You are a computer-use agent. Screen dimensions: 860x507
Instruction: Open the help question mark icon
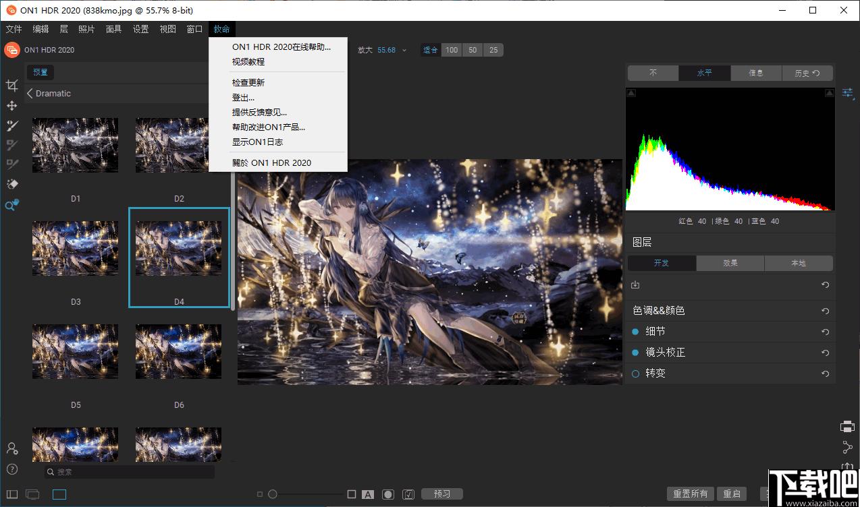pos(11,469)
